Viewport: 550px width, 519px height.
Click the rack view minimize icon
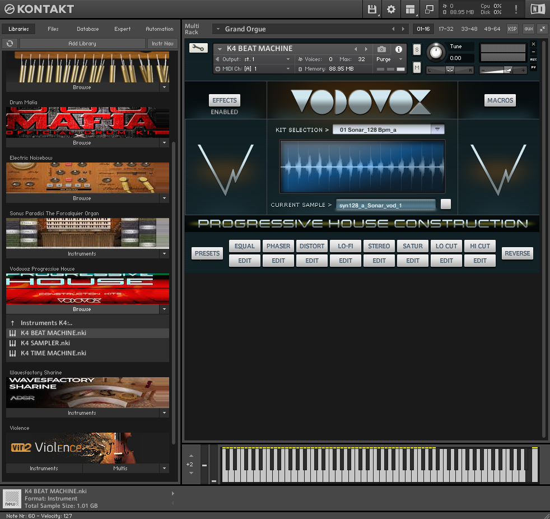[429, 9]
